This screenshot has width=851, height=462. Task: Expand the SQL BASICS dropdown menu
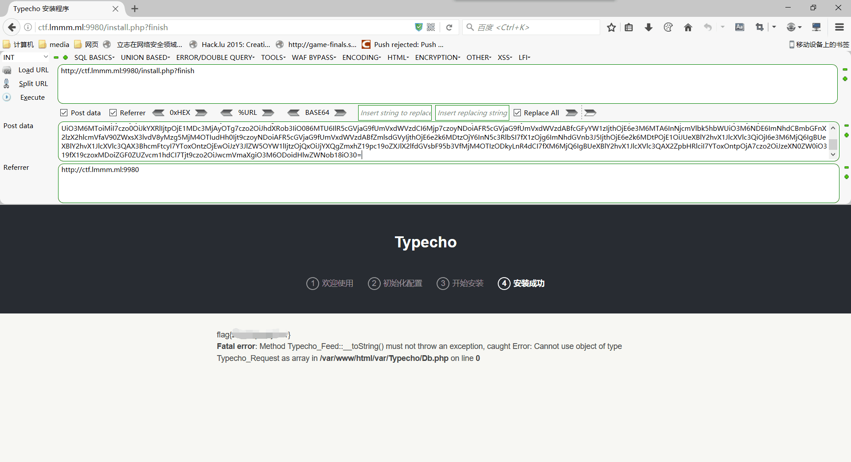(94, 57)
